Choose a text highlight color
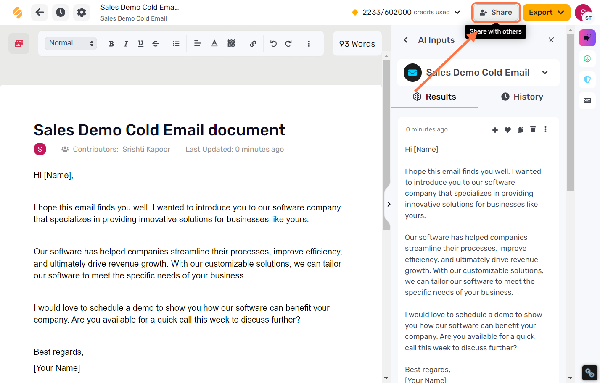Viewport: 600px width, 383px height. coord(231,43)
